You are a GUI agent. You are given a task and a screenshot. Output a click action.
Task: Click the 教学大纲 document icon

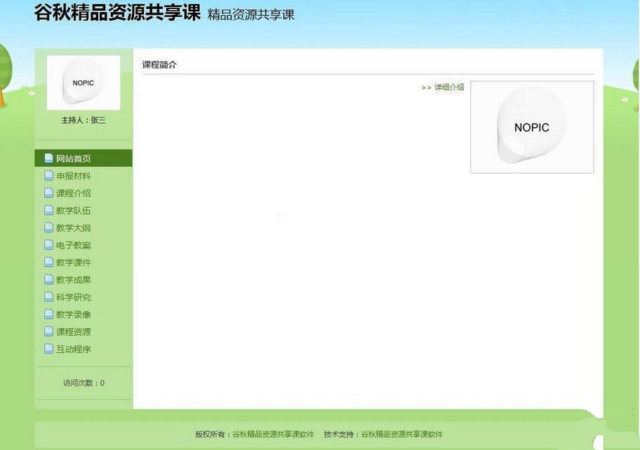(x=49, y=227)
